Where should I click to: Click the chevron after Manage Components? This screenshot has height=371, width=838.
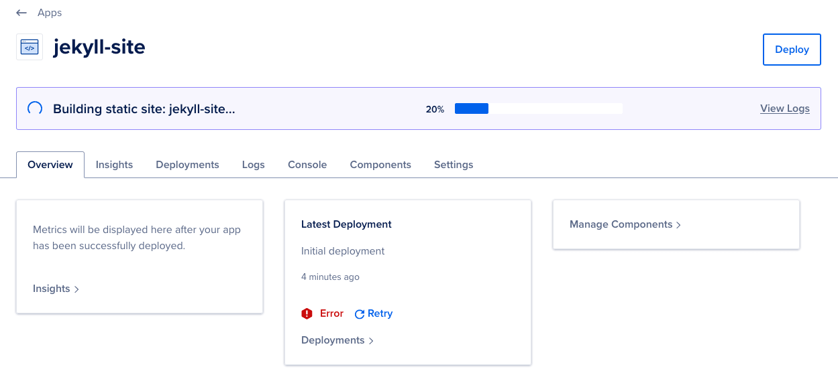tap(678, 225)
